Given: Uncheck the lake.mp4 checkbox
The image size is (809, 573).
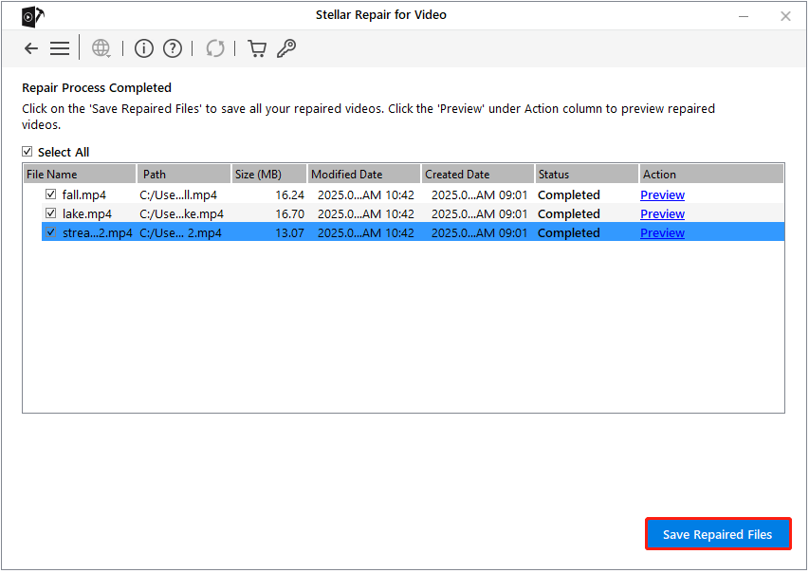Looking at the screenshot, I should pyautogui.click(x=50, y=213).
